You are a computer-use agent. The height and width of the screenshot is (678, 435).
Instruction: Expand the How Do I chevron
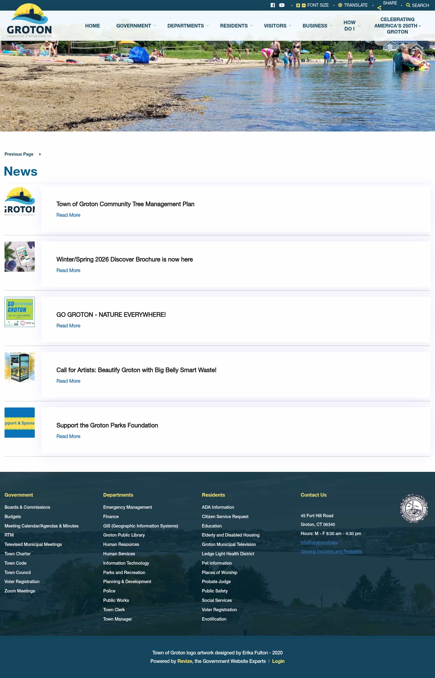click(x=359, y=26)
